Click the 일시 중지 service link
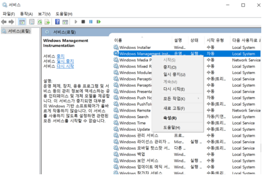Screen dimensions: 263x176 point(65,61)
